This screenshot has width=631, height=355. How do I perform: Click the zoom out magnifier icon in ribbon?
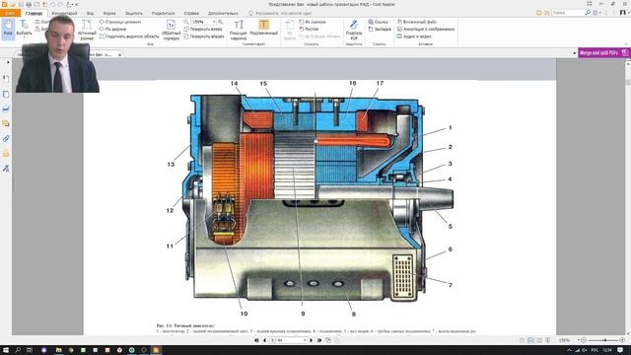click(x=186, y=22)
